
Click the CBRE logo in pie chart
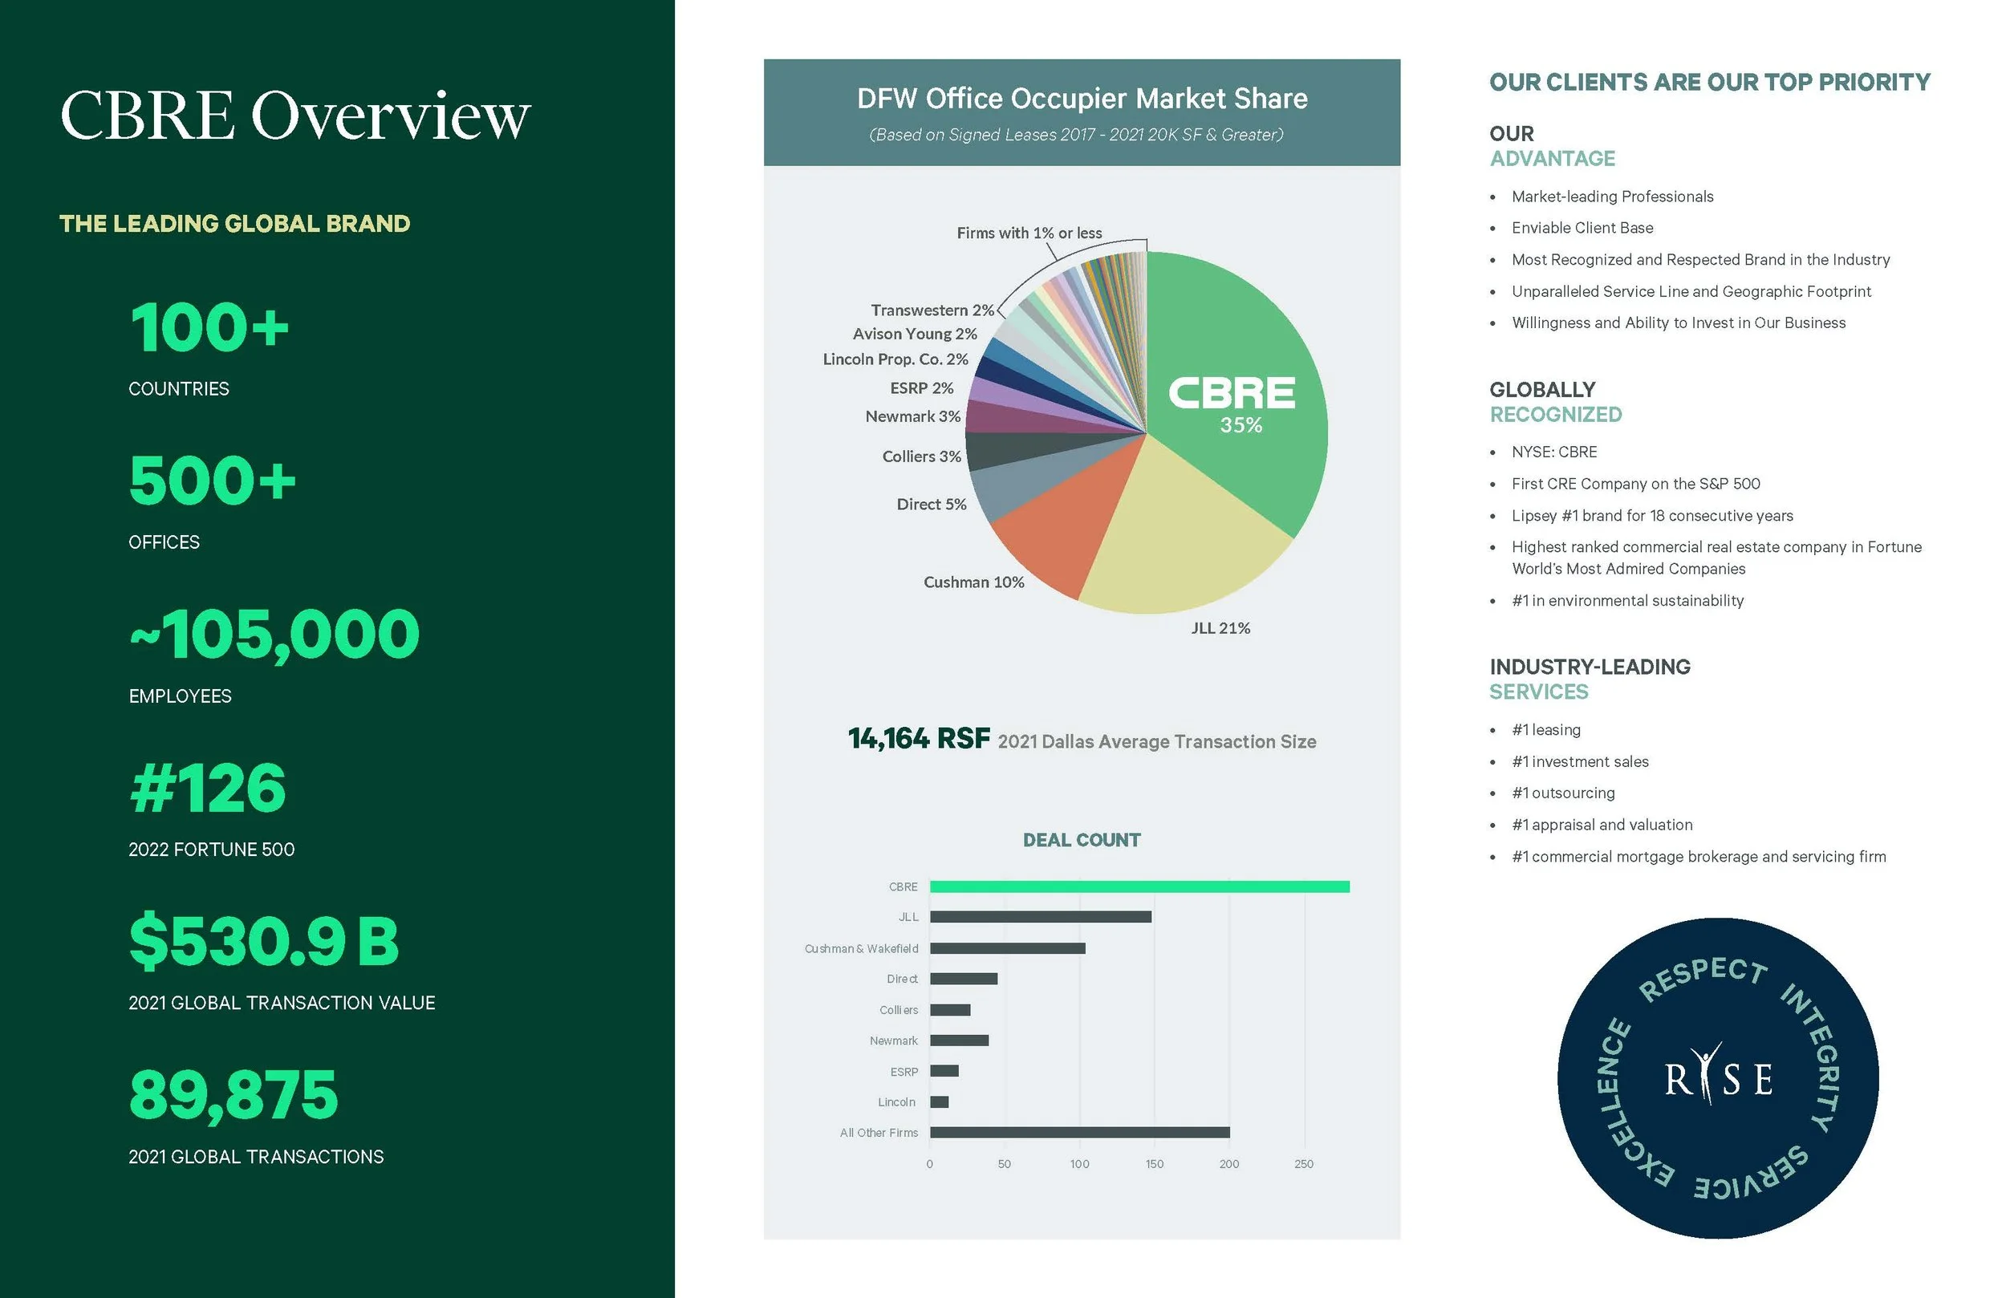coord(1231,393)
